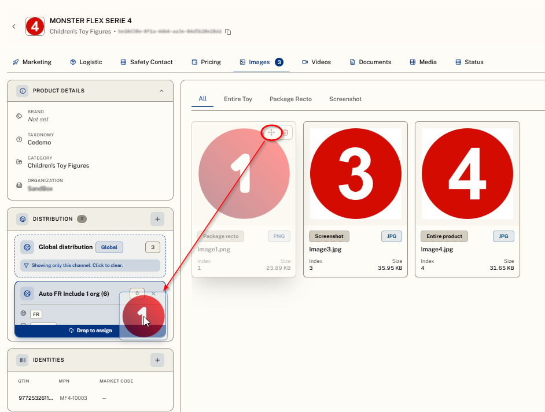Switch to the Safety Contact tab

click(x=146, y=62)
